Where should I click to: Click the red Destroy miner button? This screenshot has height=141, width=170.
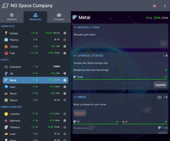coord(80,113)
